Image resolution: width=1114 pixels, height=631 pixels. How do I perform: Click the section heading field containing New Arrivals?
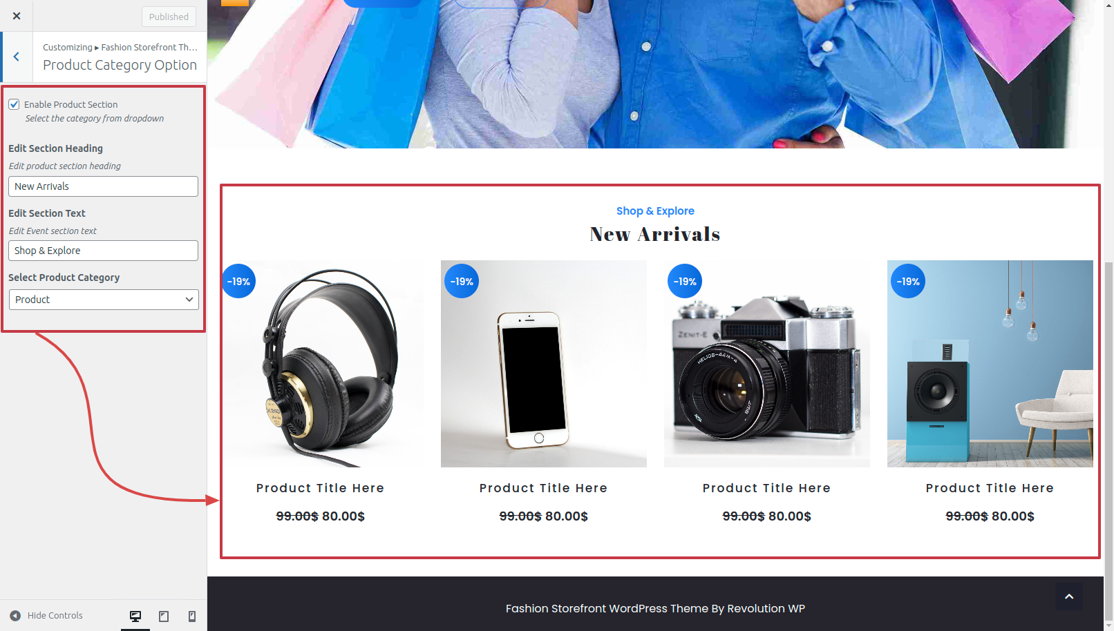coord(103,186)
